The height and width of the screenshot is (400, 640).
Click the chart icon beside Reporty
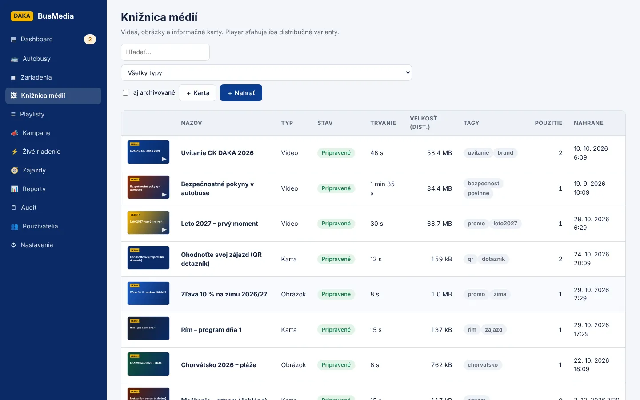pyautogui.click(x=14, y=189)
